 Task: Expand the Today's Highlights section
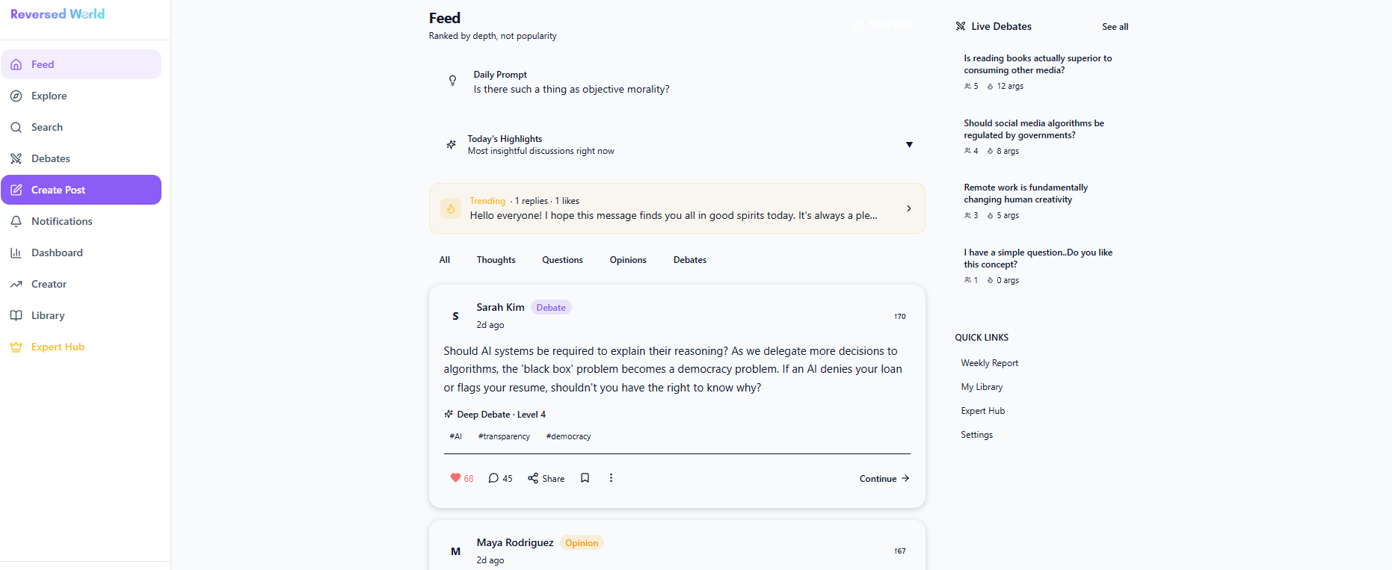tap(909, 144)
